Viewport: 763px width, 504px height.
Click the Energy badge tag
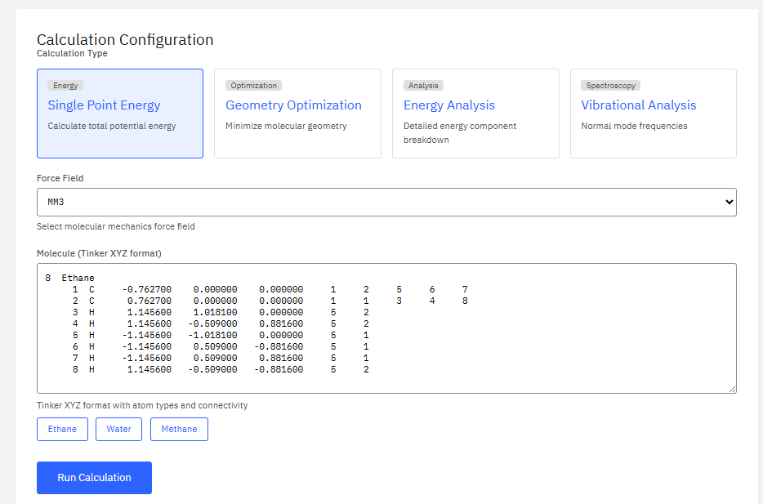point(65,85)
